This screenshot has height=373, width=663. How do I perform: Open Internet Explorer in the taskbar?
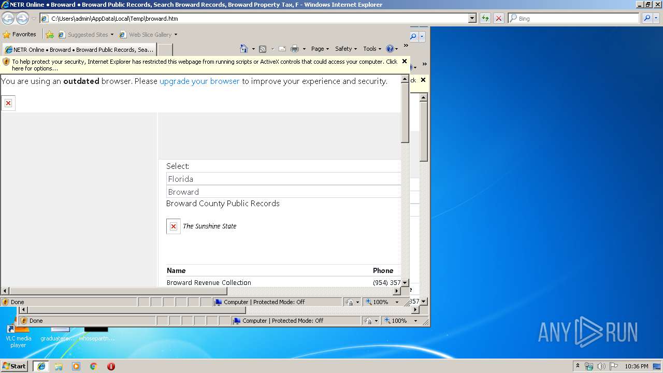pos(41,366)
